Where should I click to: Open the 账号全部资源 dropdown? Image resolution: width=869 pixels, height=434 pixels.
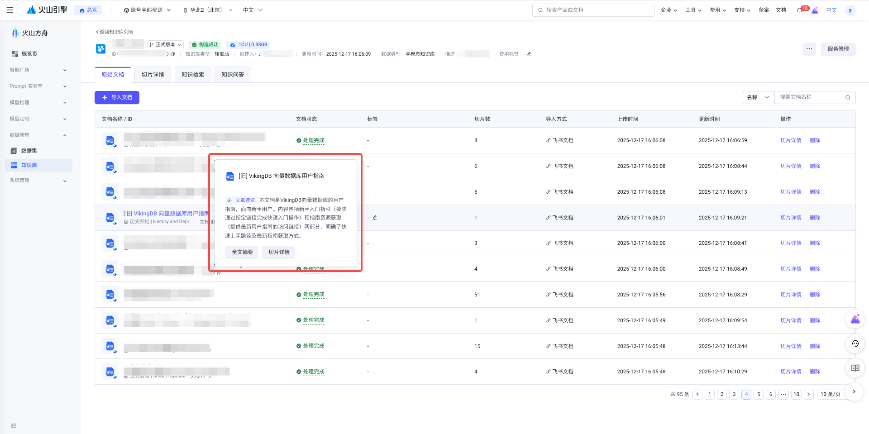coord(147,10)
